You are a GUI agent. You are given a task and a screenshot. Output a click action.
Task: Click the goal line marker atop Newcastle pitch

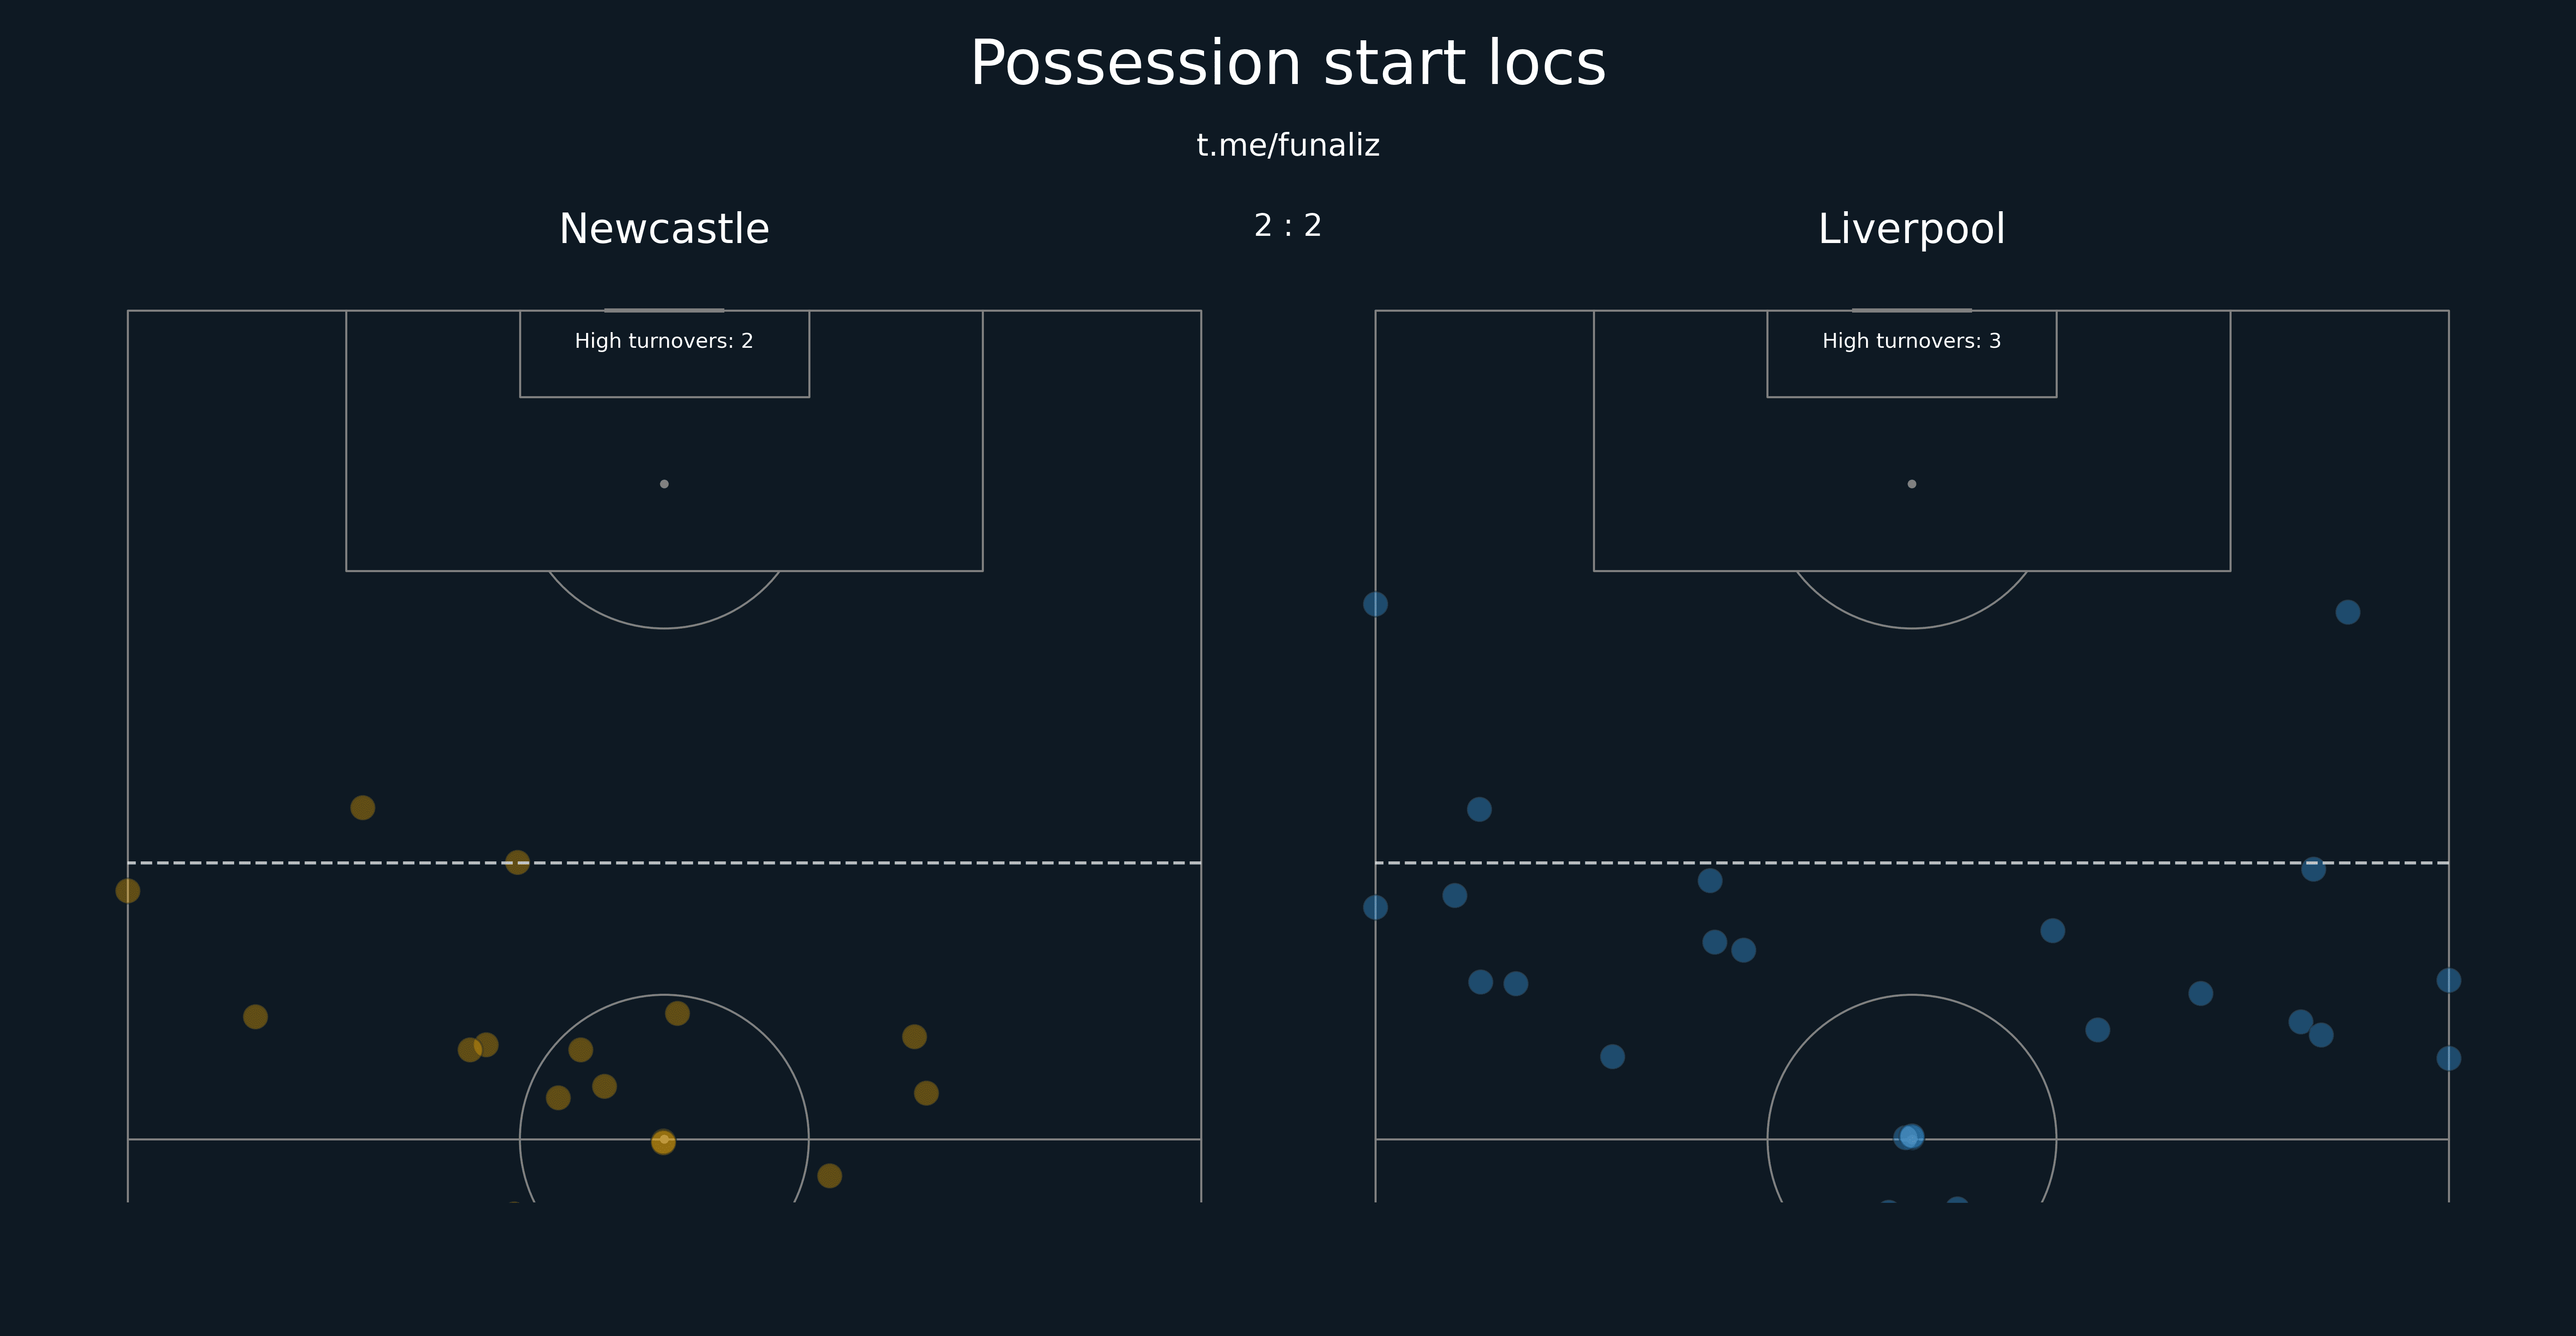pyautogui.click(x=664, y=310)
